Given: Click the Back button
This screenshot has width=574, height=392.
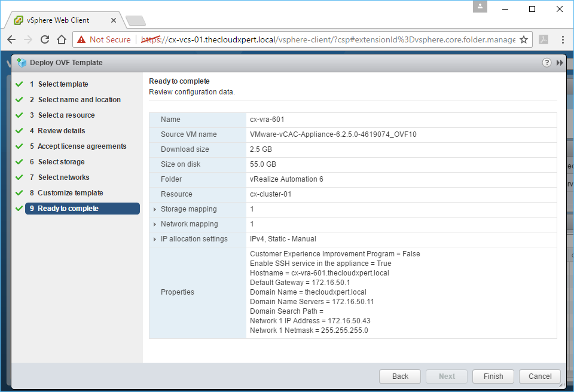Looking at the screenshot, I should [400, 376].
